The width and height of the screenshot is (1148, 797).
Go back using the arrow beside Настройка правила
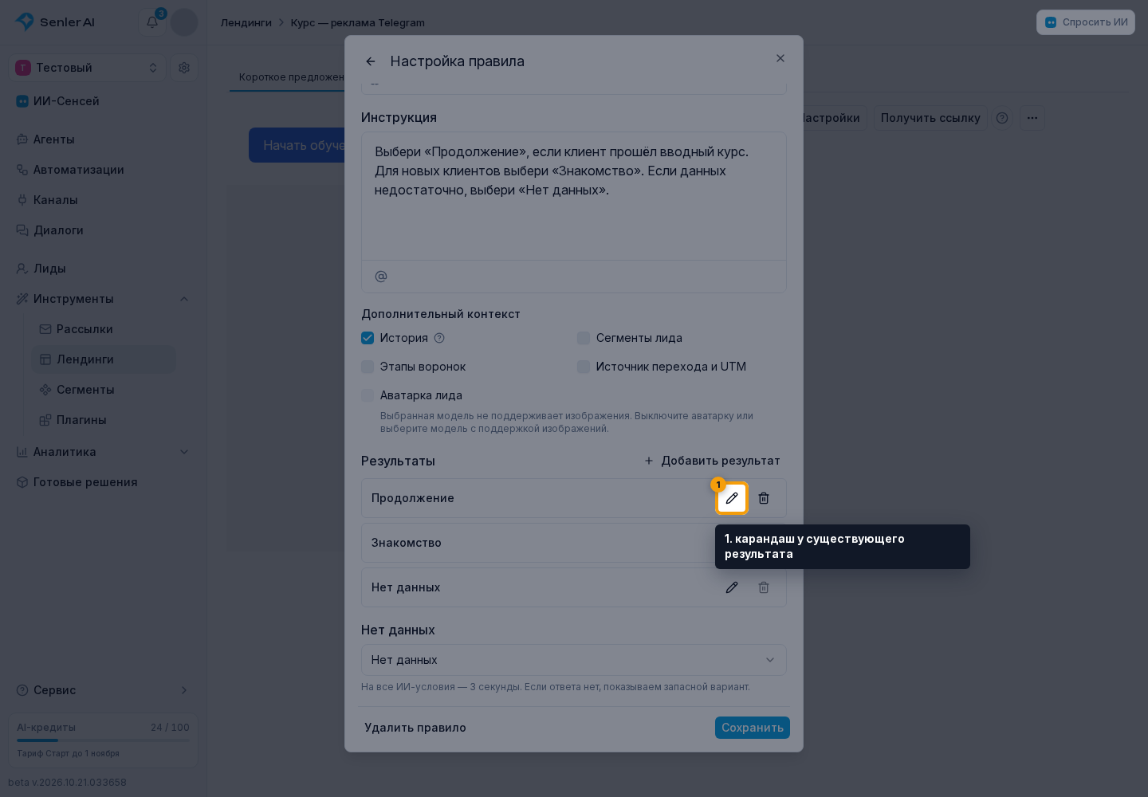coord(371,61)
